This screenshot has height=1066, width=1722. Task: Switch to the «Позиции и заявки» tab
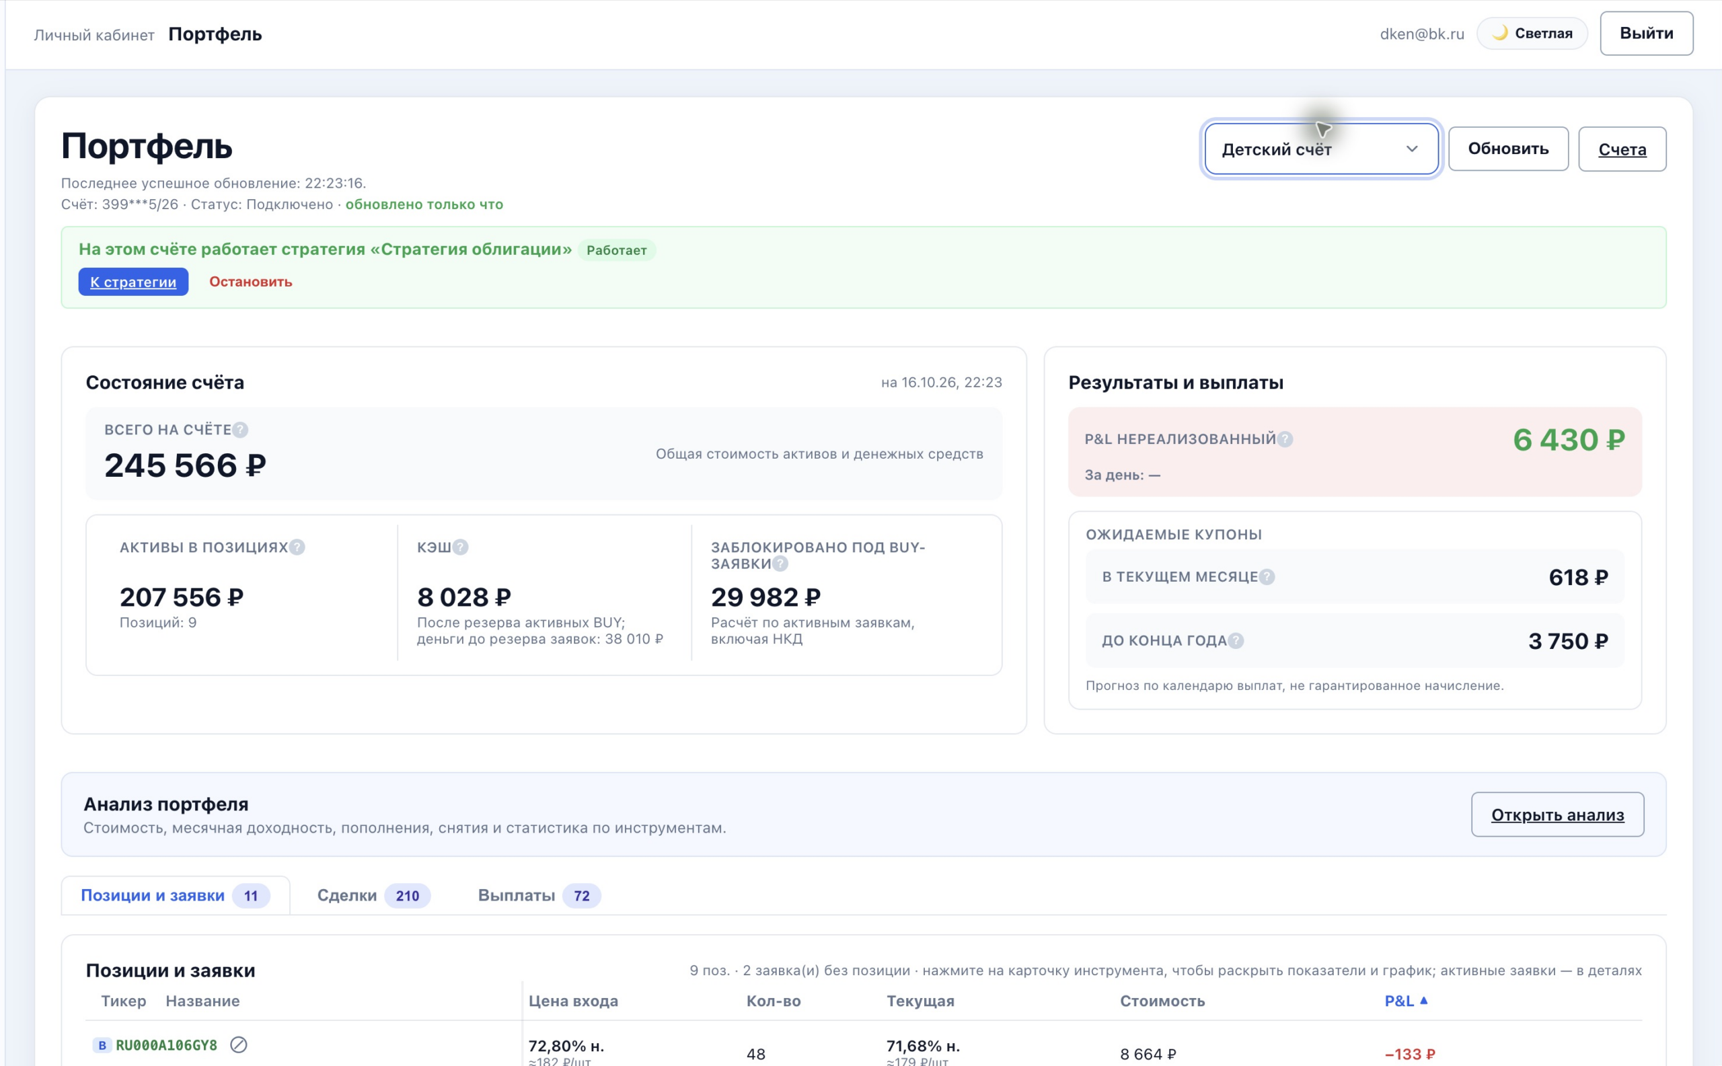(x=176, y=895)
